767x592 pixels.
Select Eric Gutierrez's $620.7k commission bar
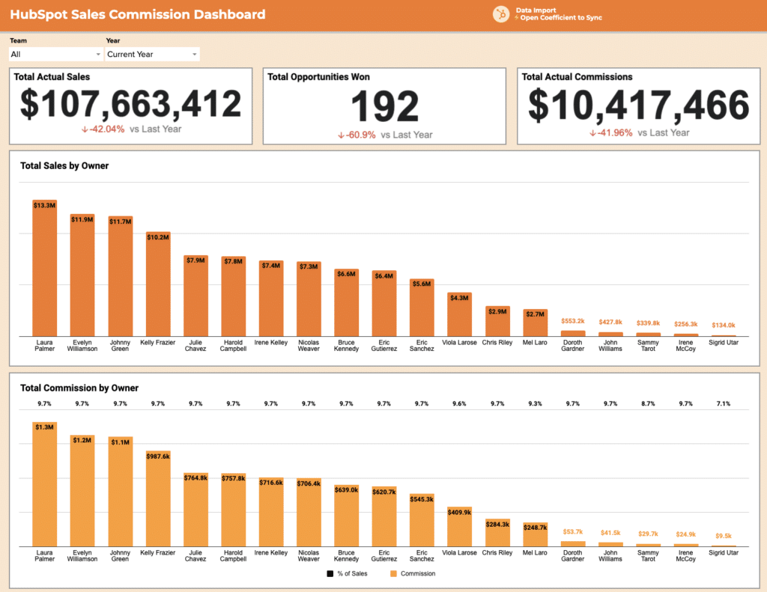(384, 516)
